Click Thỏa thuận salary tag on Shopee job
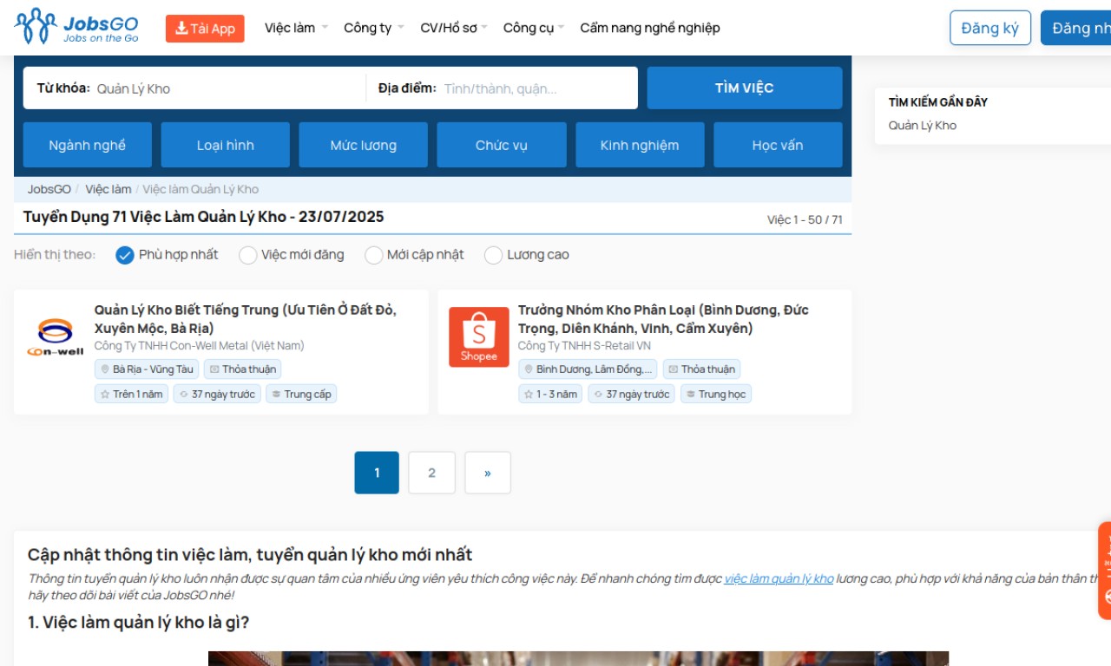The width and height of the screenshot is (1111, 666). coord(701,369)
